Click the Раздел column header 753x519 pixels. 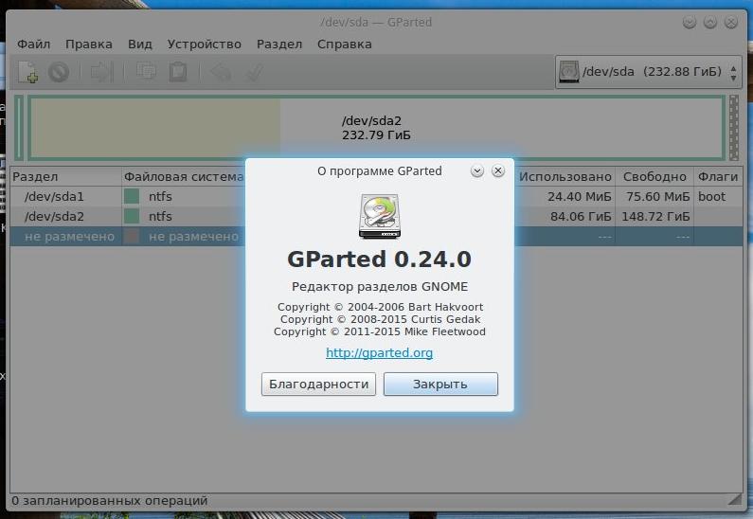click(65, 177)
